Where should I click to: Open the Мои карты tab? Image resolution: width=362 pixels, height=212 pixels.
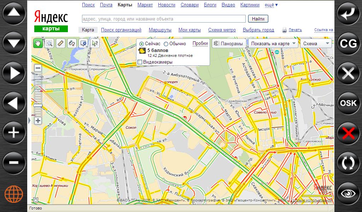189,30
